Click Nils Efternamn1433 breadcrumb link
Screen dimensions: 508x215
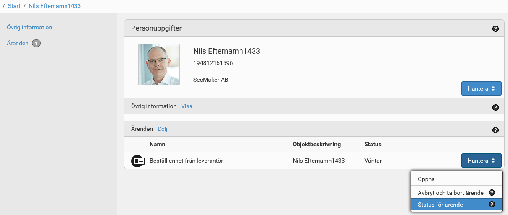(x=55, y=6)
